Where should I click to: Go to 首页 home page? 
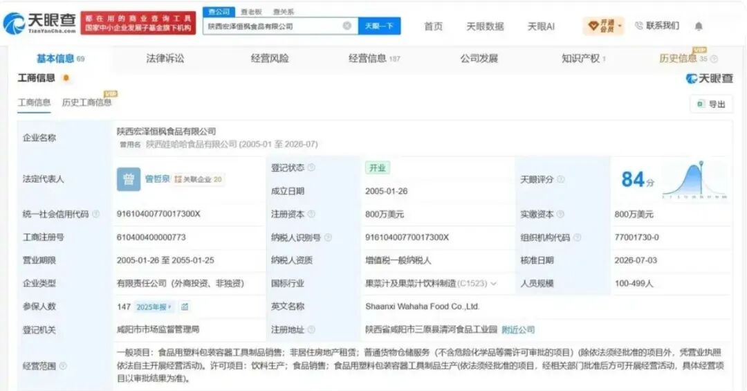[x=433, y=26]
